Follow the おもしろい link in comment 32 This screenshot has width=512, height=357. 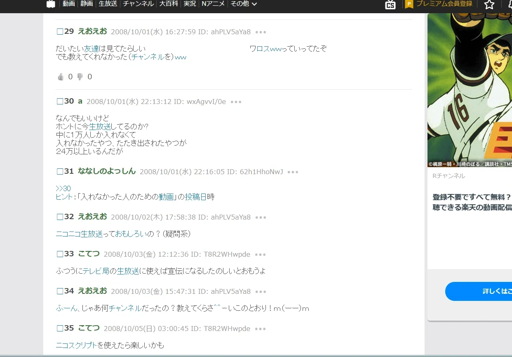click(x=131, y=234)
